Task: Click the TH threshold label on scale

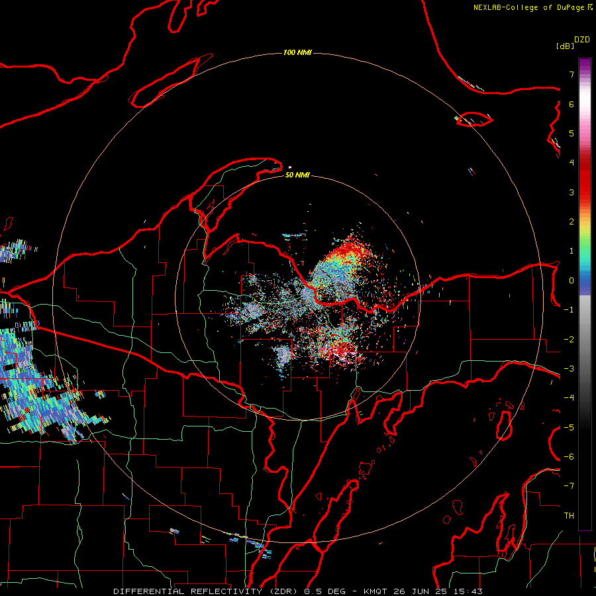Action: pos(569,516)
